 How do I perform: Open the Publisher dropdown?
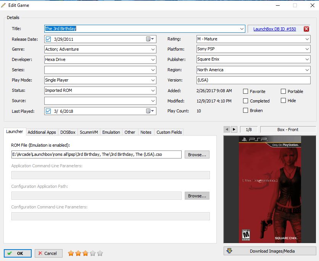(307, 59)
